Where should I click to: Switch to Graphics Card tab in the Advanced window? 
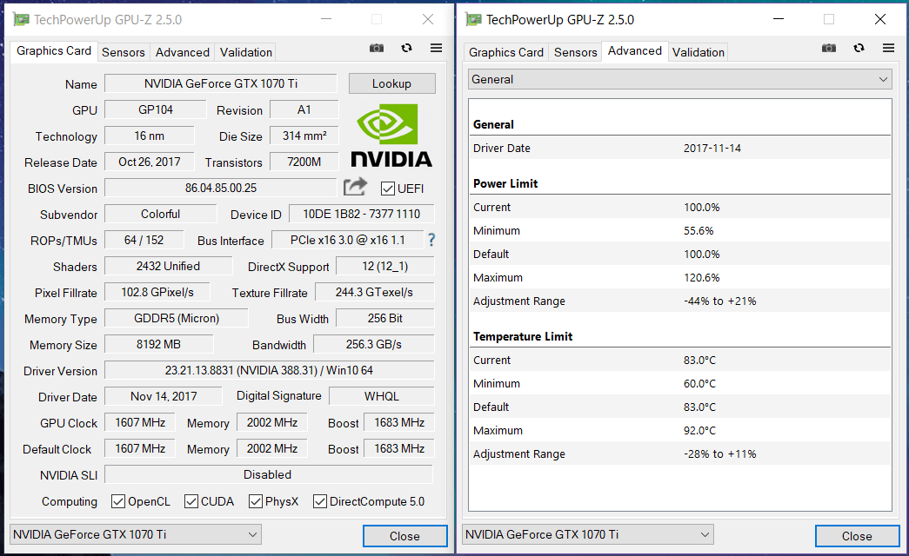[x=506, y=52]
